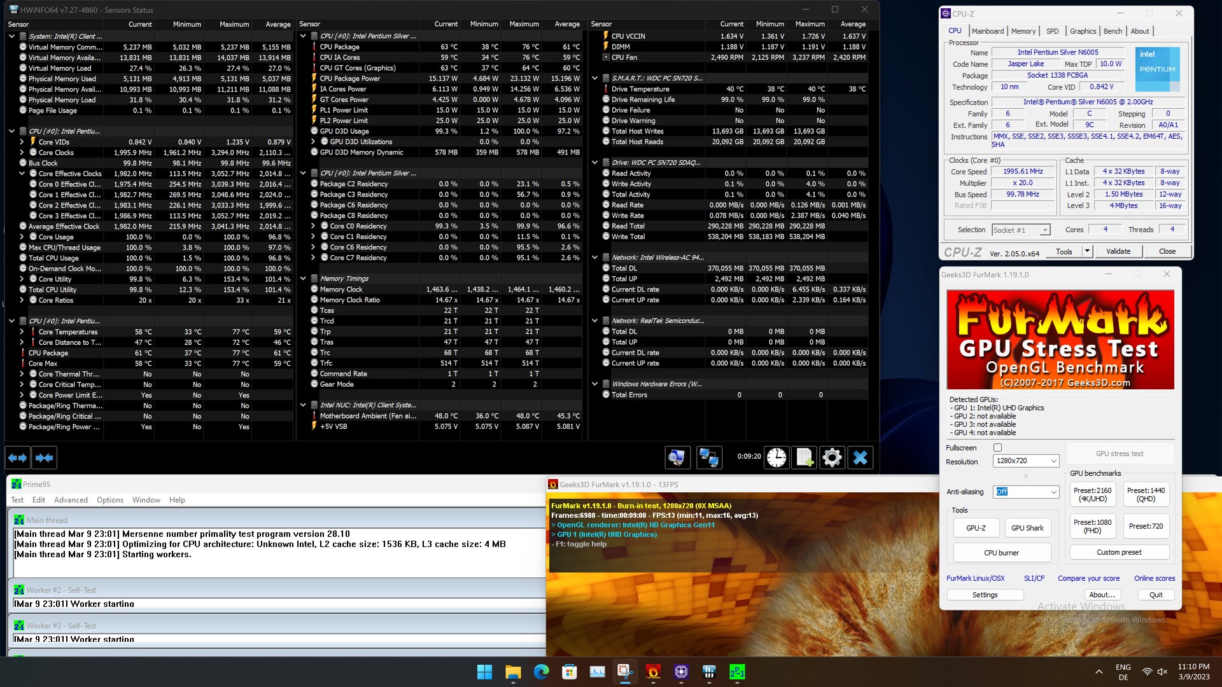Toggle FurMark Fullscreen checkbox

tap(997, 448)
